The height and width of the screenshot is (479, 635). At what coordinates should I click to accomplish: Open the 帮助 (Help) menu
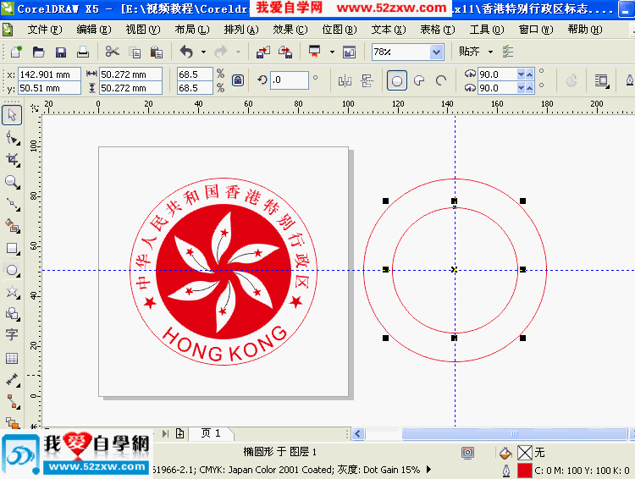(x=585, y=30)
